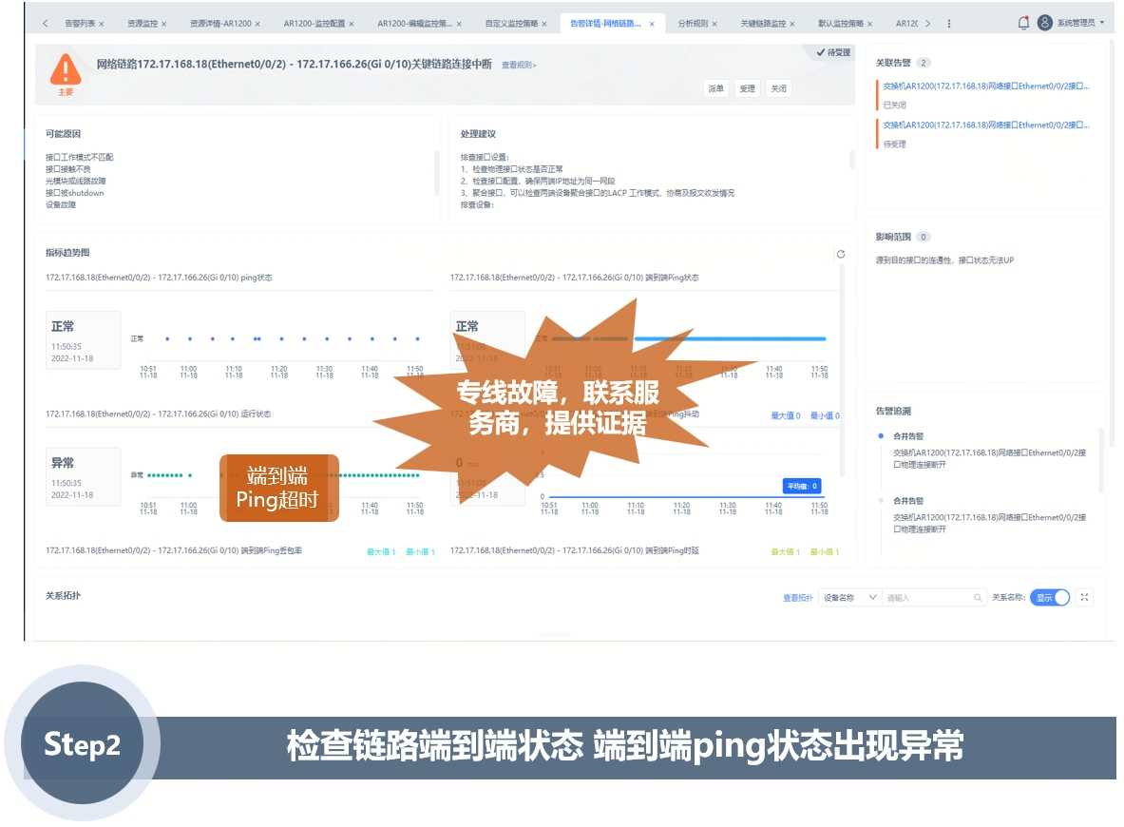The image size is (1124, 827).
Task: Close the 告警详情-网络链路 tab
Action: [x=652, y=24]
